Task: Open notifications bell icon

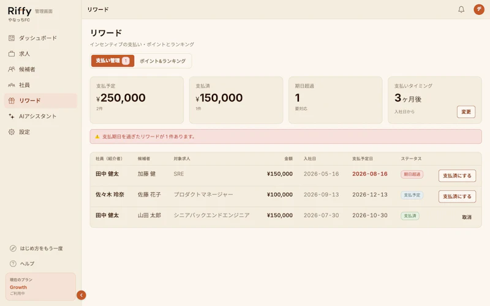Action: coord(461,9)
